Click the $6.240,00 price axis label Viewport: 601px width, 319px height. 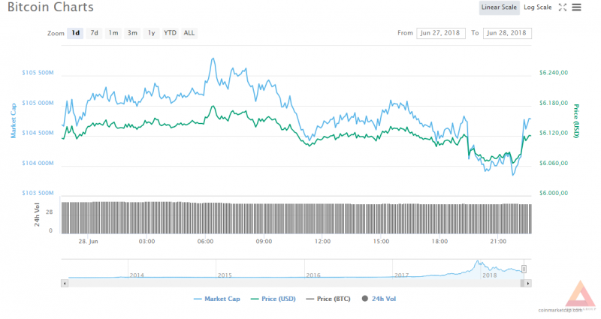(x=554, y=73)
